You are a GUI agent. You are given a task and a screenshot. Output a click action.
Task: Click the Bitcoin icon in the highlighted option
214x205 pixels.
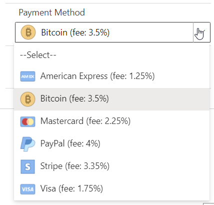pyautogui.click(x=27, y=99)
